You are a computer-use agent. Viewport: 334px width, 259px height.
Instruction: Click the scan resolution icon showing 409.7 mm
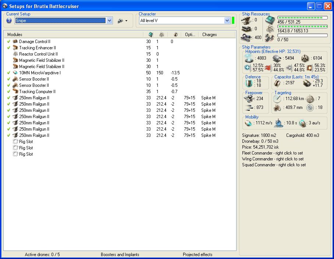click(x=277, y=108)
